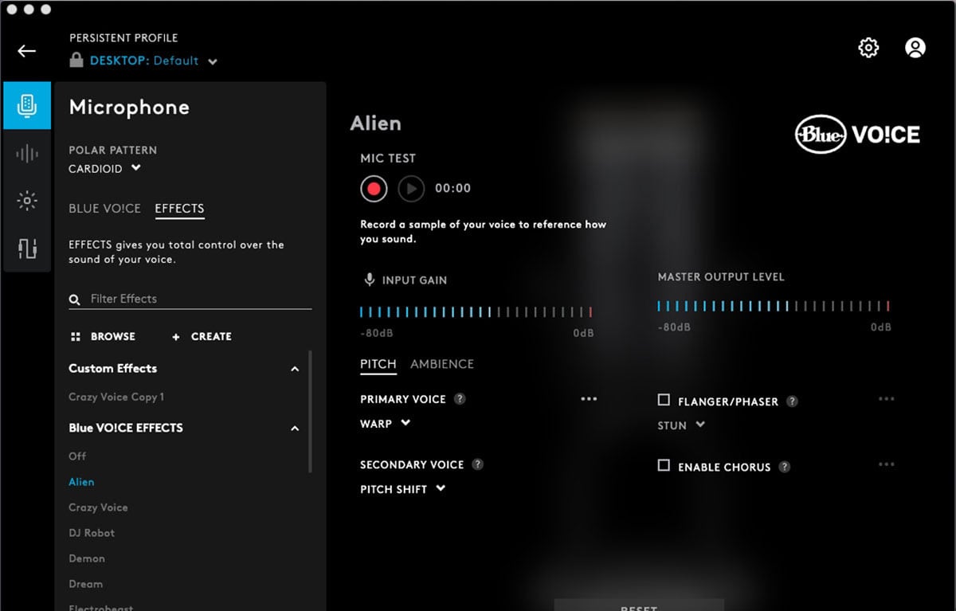Select the Crazy Voice Copy 1 effect

(116, 397)
